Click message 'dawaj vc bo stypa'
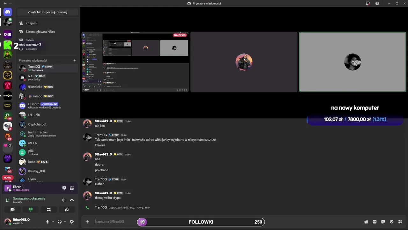408x230 pixels. (108, 198)
